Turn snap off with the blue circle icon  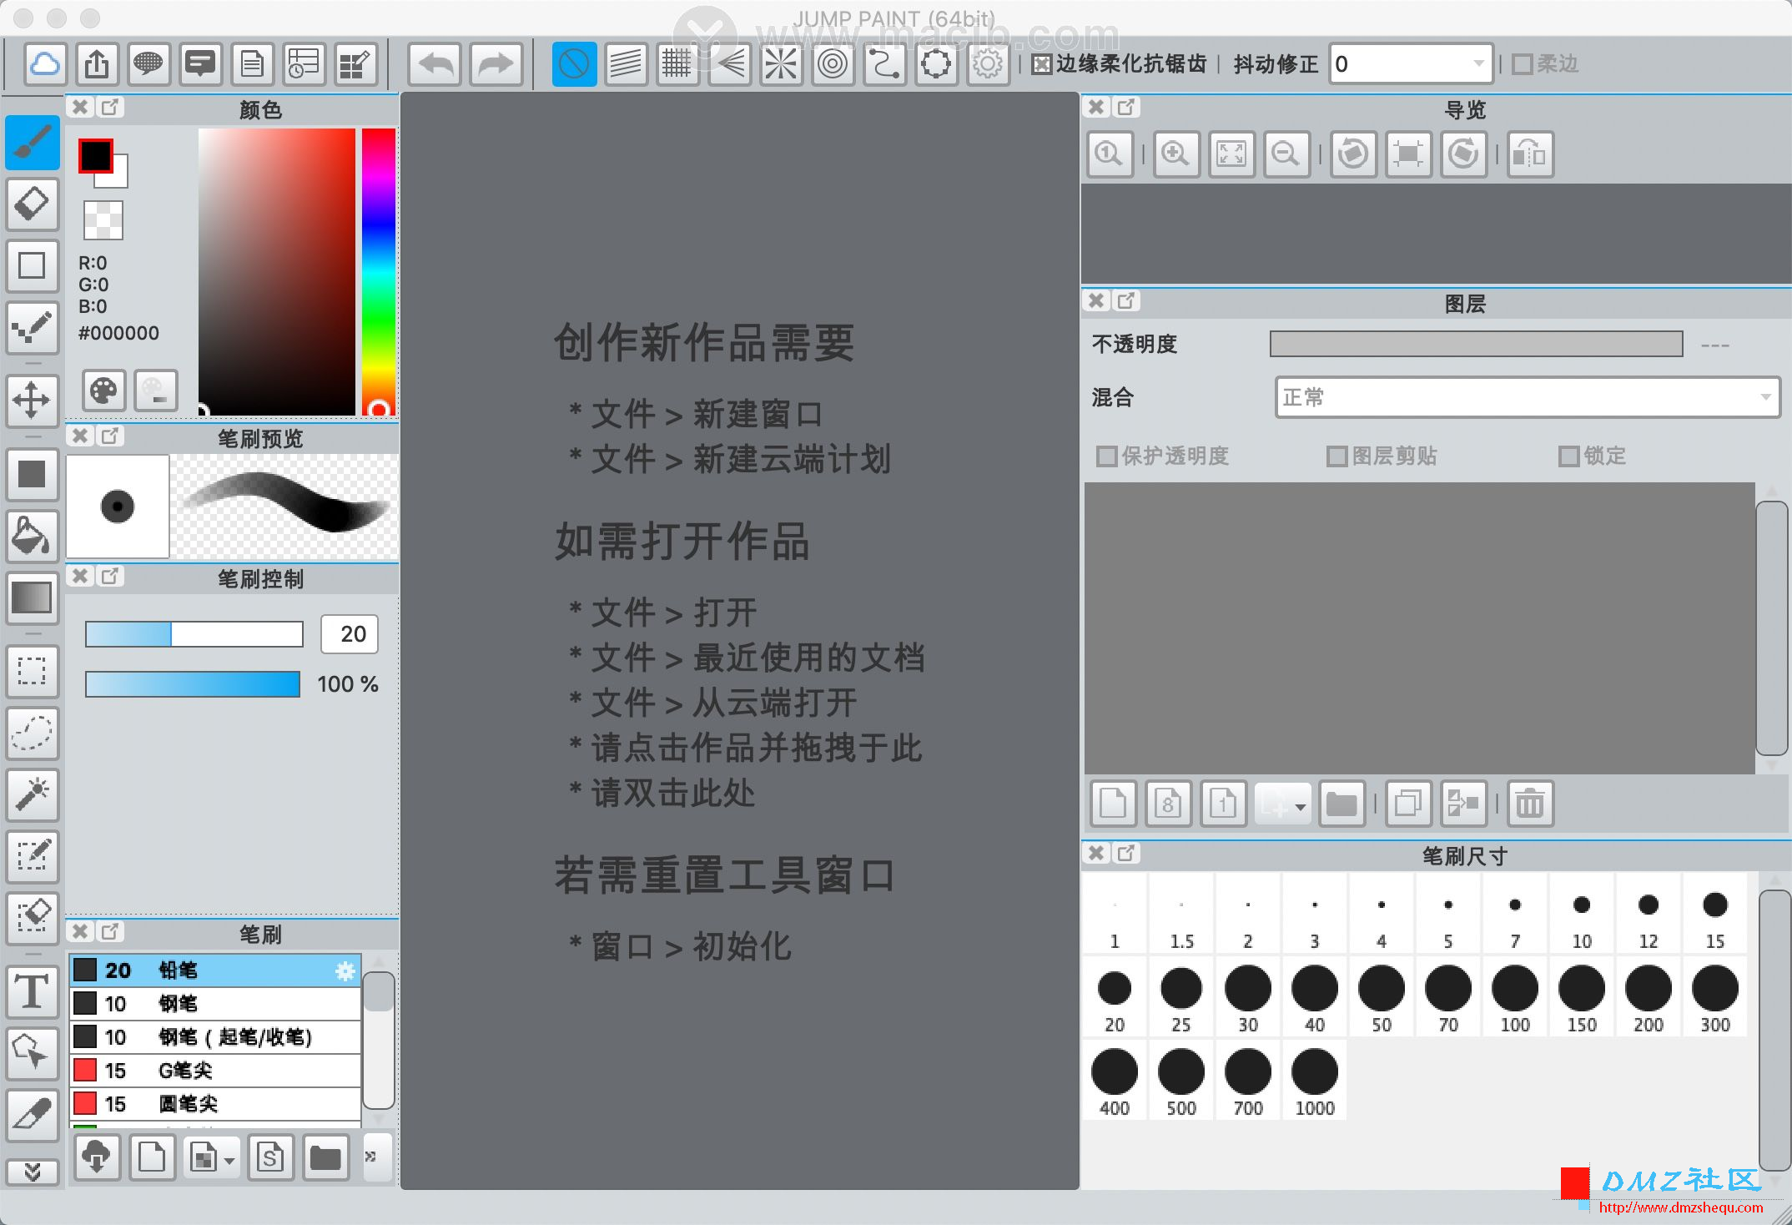click(x=574, y=63)
